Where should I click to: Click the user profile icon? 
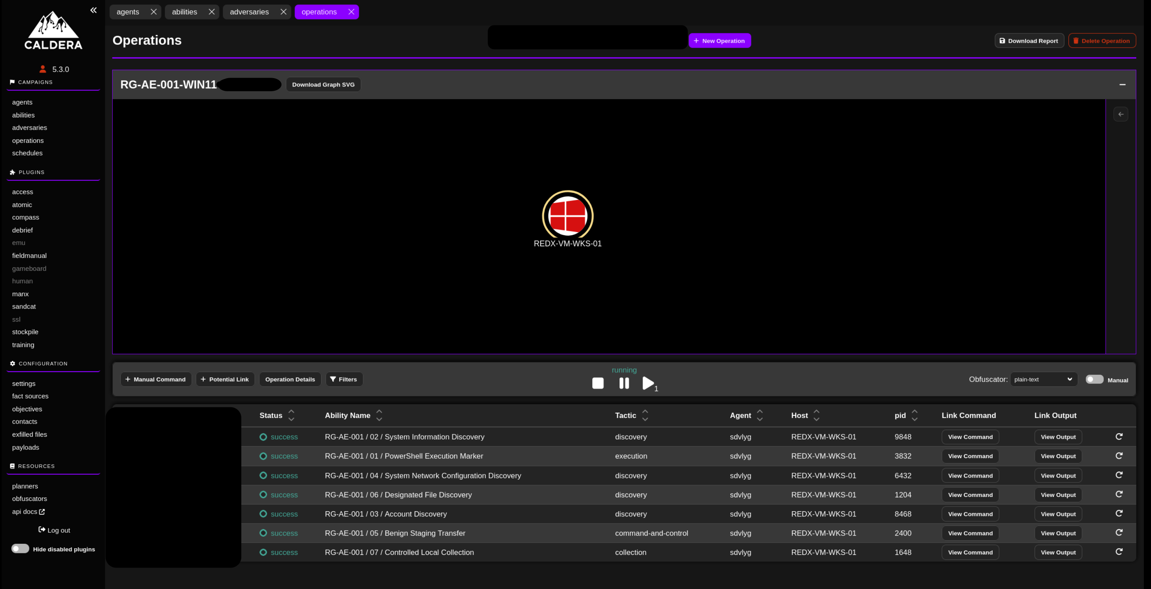[42, 69]
